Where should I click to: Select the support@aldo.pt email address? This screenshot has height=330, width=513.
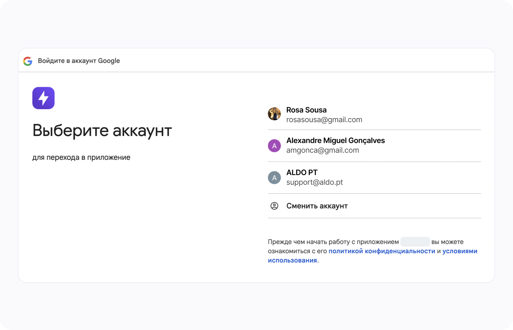click(314, 183)
